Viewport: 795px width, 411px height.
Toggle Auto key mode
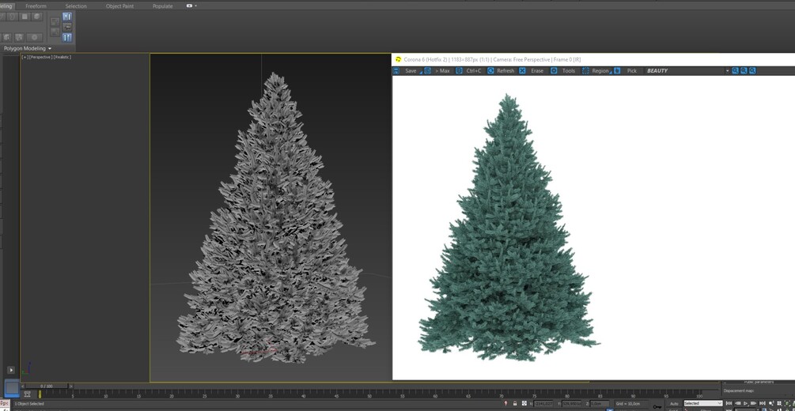(674, 403)
